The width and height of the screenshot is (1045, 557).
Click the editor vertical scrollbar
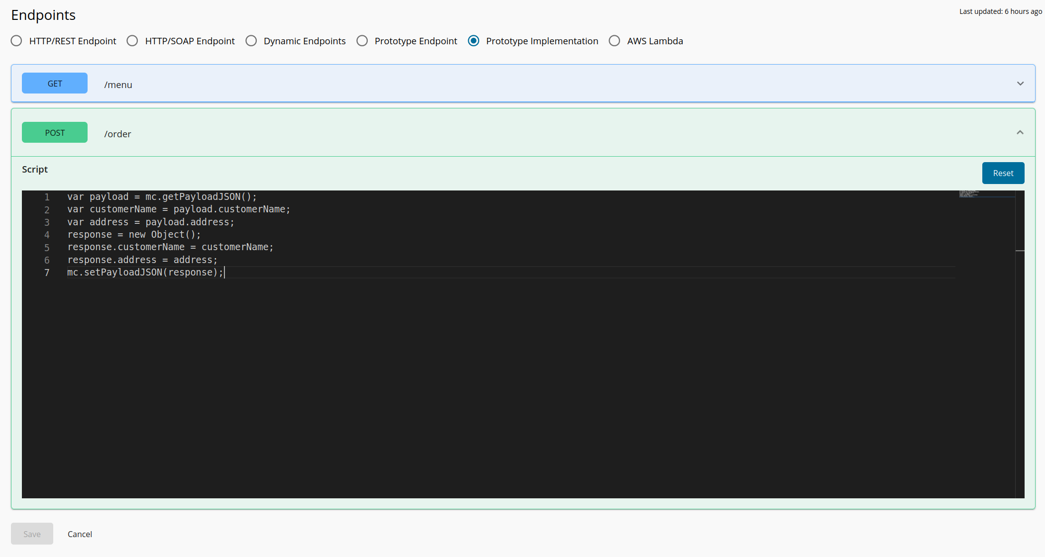coord(1020,344)
